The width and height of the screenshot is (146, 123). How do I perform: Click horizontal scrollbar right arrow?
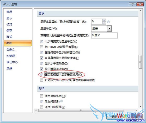click(136, 110)
